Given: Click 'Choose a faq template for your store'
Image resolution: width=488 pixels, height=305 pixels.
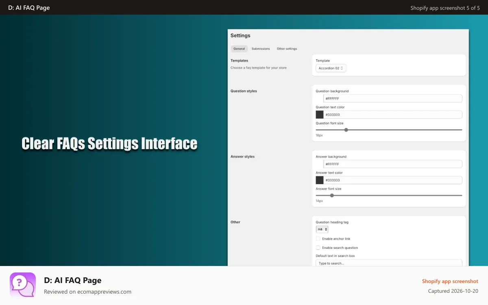Looking at the screenshot, I should point(259,68).
